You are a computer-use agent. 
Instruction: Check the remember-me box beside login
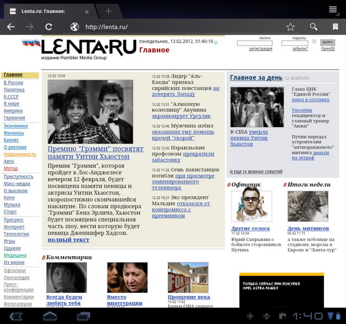(314, 42)
